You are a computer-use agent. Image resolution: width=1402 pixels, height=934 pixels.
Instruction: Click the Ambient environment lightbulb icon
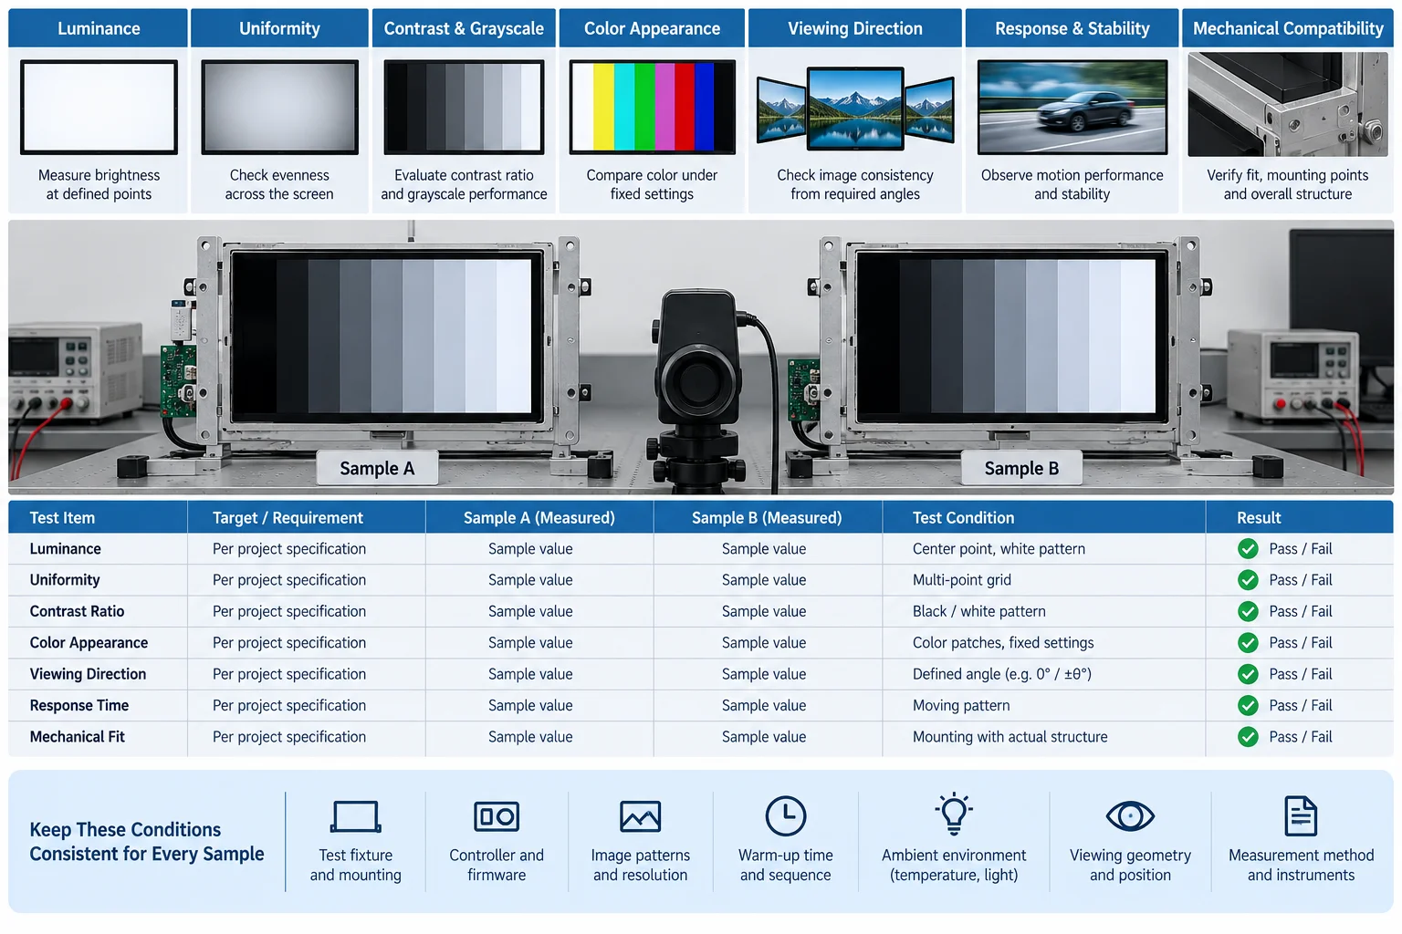coord(954,814)
